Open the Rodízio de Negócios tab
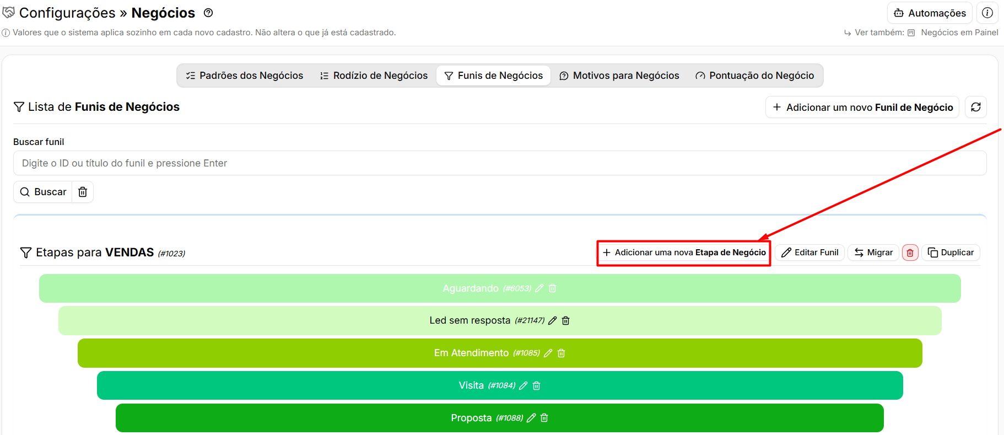Screen dimensions: 1004x435 click(x=374, y=76)
